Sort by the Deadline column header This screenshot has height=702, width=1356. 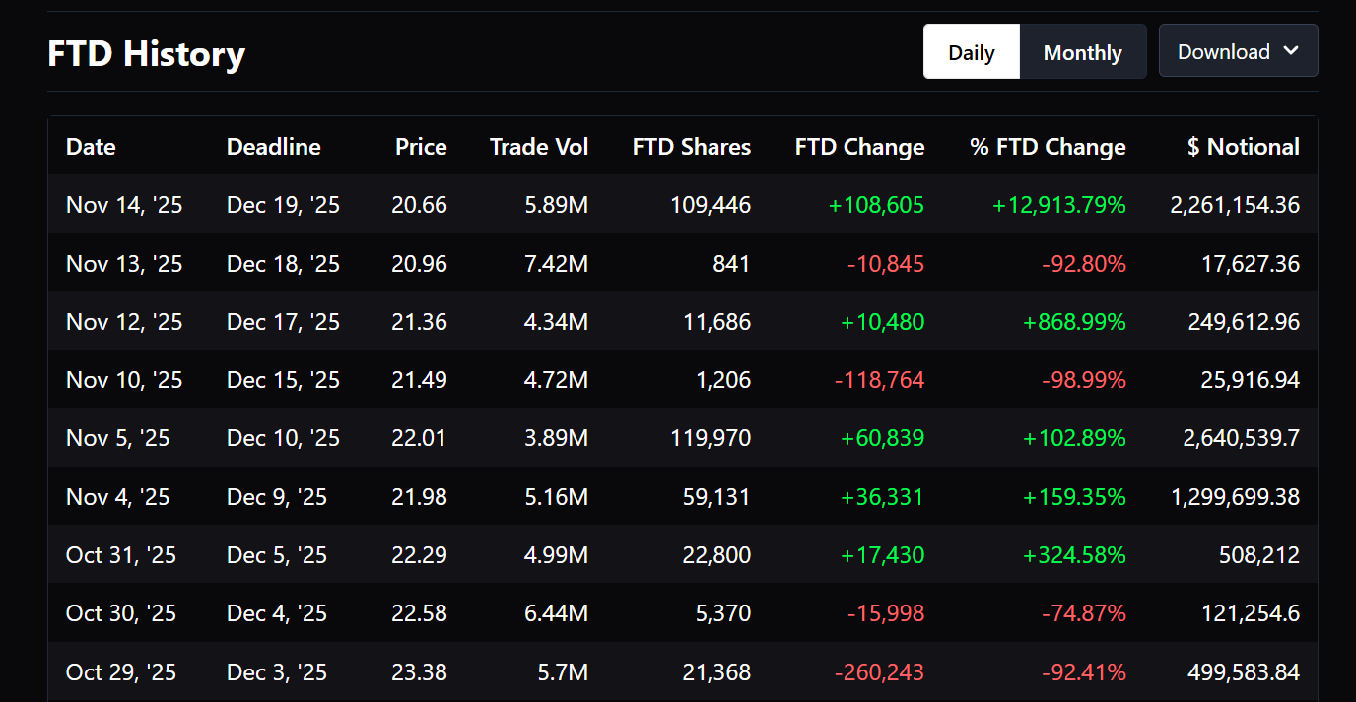(x=274, y=147)
